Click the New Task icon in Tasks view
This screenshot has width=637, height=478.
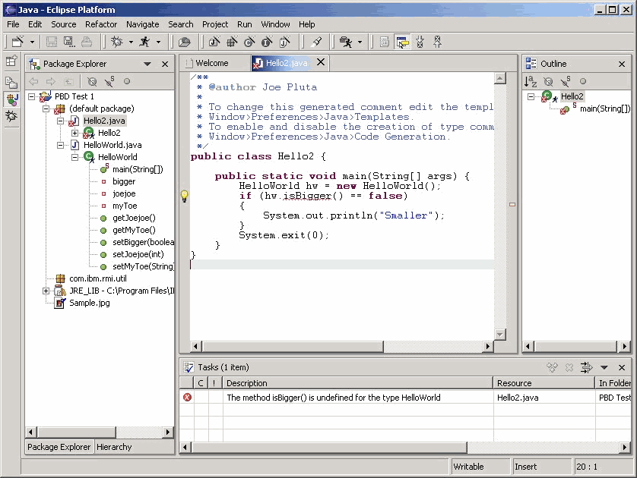[552, 367]
